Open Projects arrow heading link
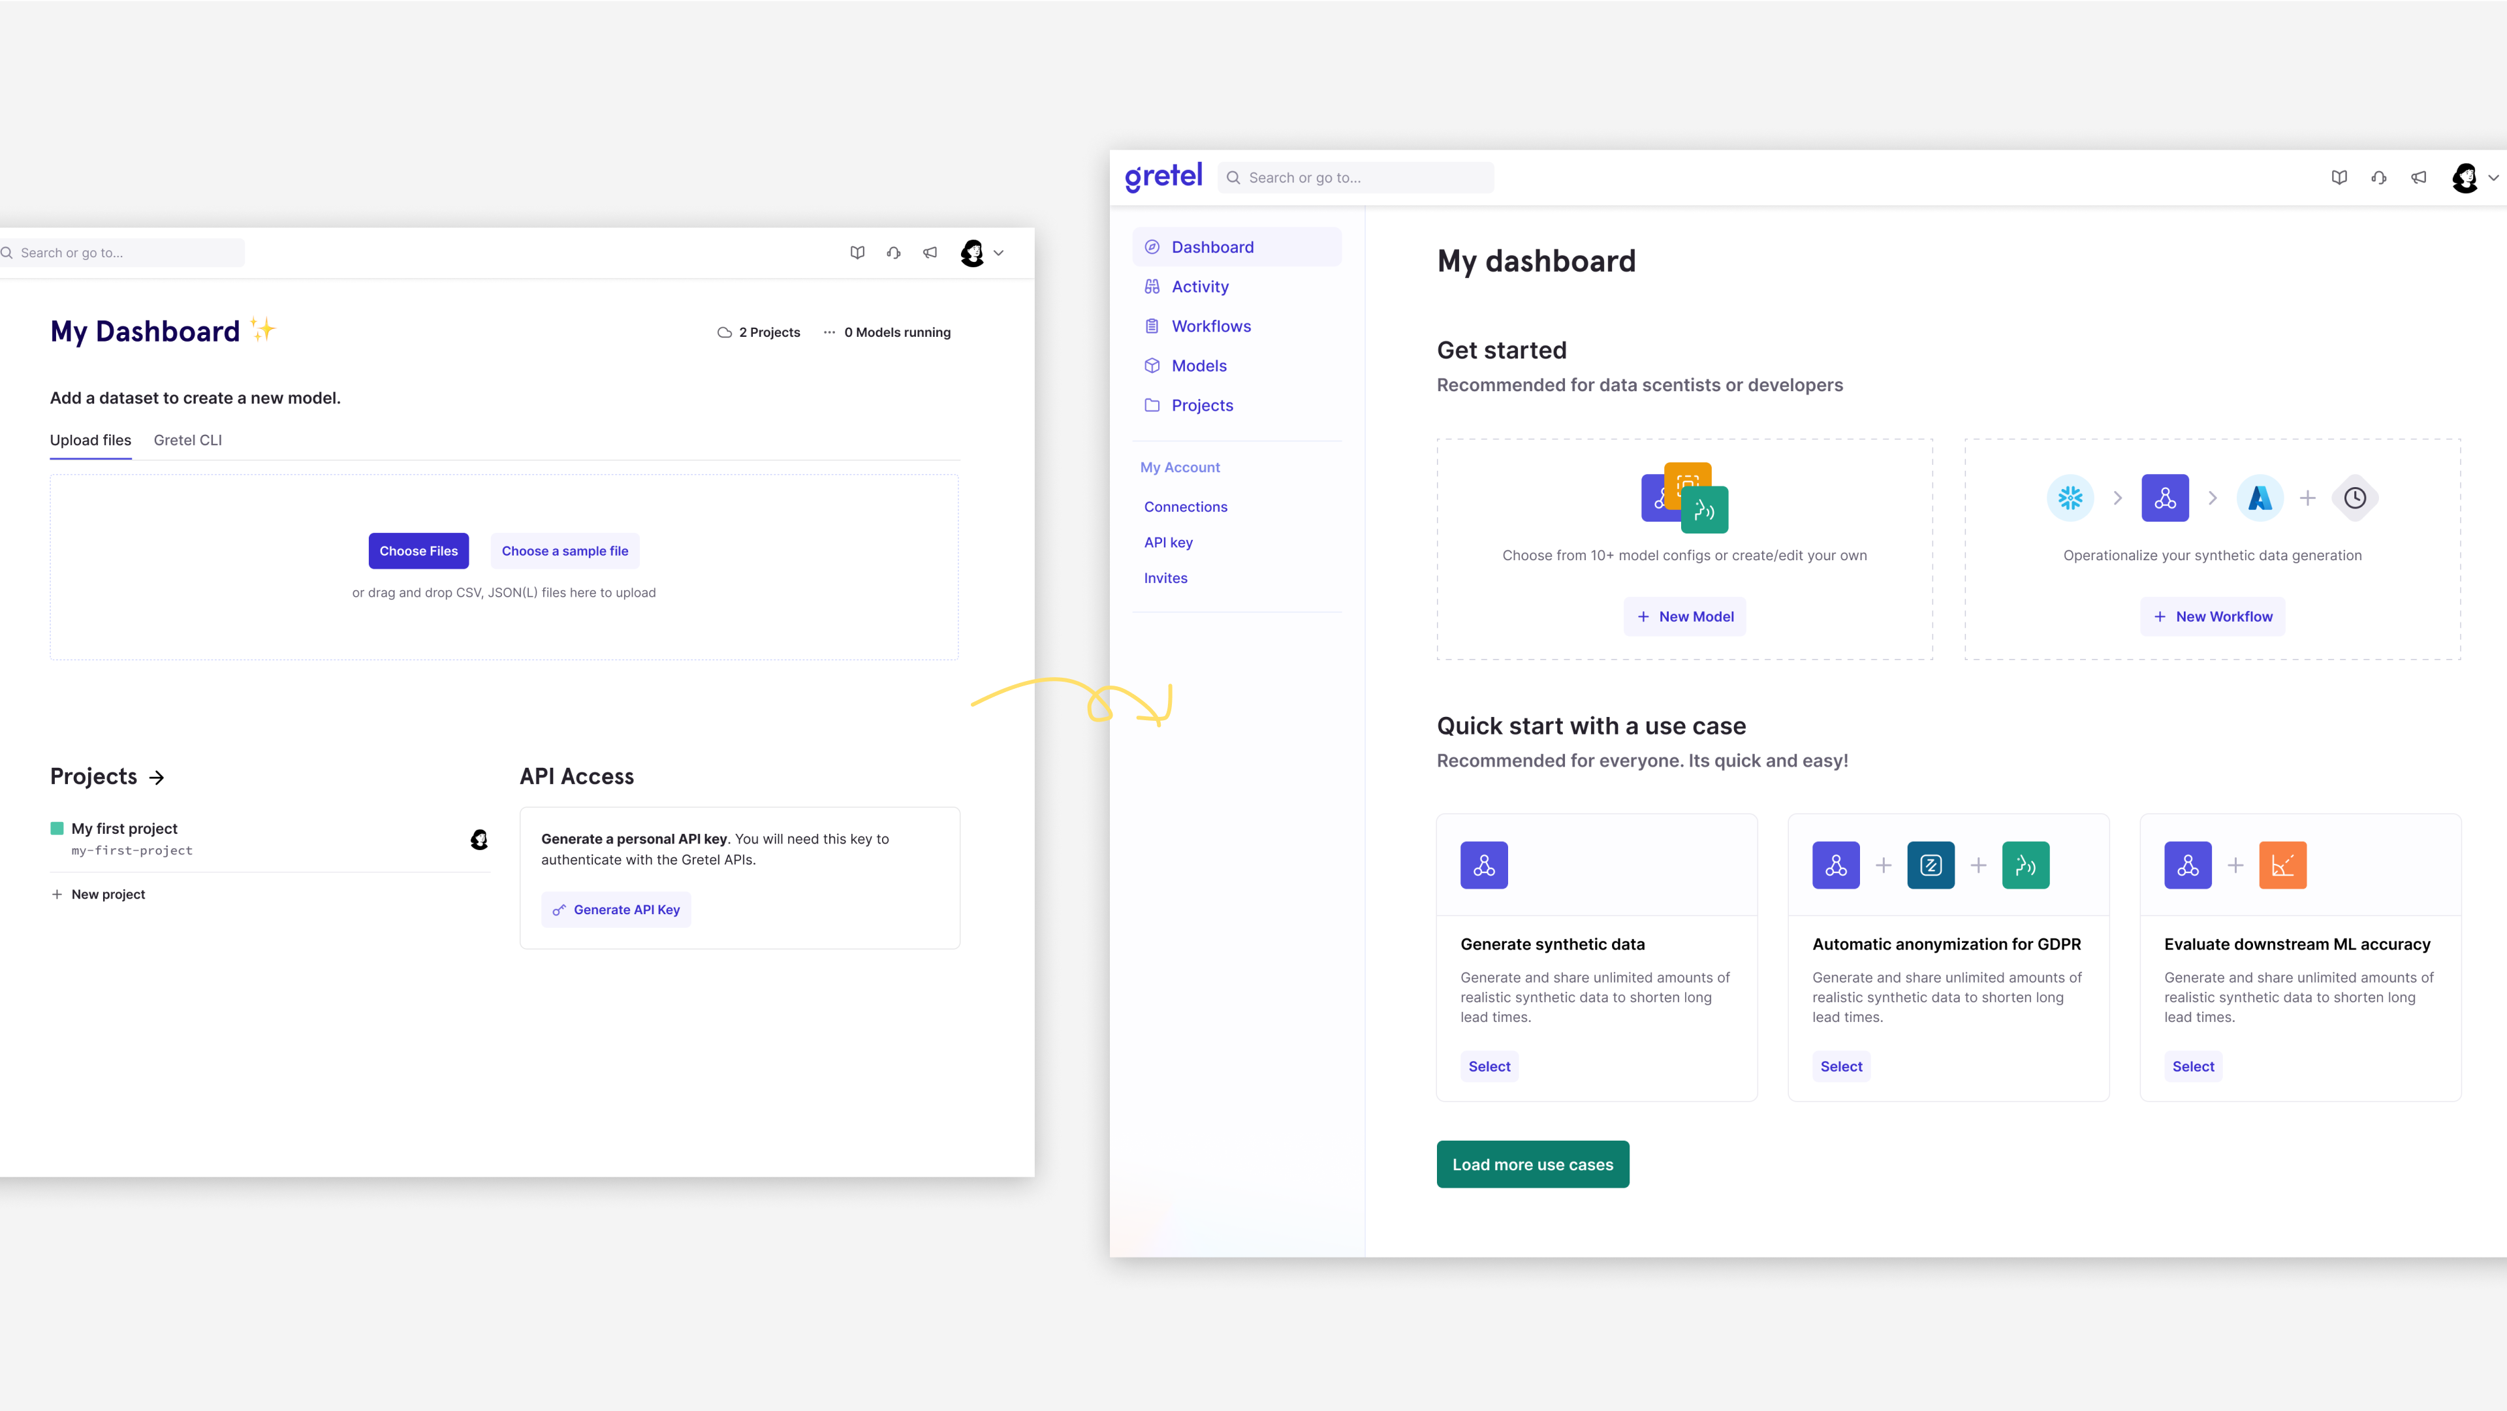 [157, 778]
